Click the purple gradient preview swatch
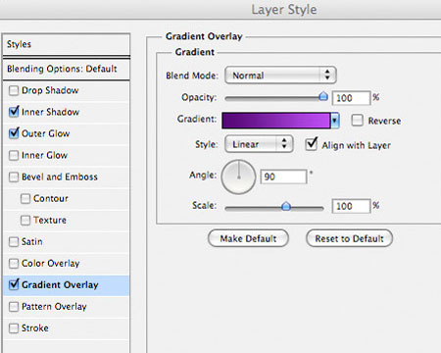The width and height of the screenshot is (441, 353). click(x=276, y=121)
